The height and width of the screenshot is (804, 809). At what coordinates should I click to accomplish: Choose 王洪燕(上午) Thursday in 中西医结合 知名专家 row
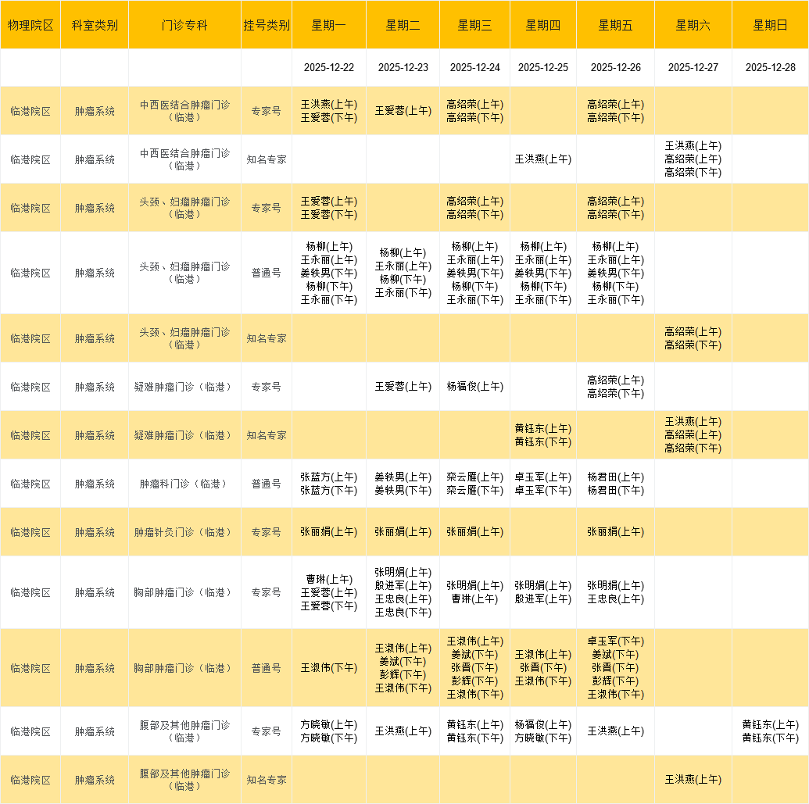click(542, 159)
